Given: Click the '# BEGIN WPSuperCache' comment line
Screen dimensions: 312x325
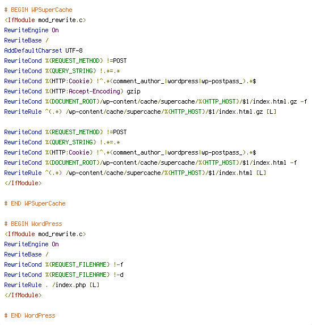Looking at the screenshot, I should (38, 10).
